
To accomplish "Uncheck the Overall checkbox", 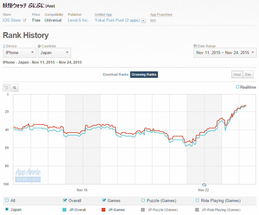I will click(x=65, y=200).
